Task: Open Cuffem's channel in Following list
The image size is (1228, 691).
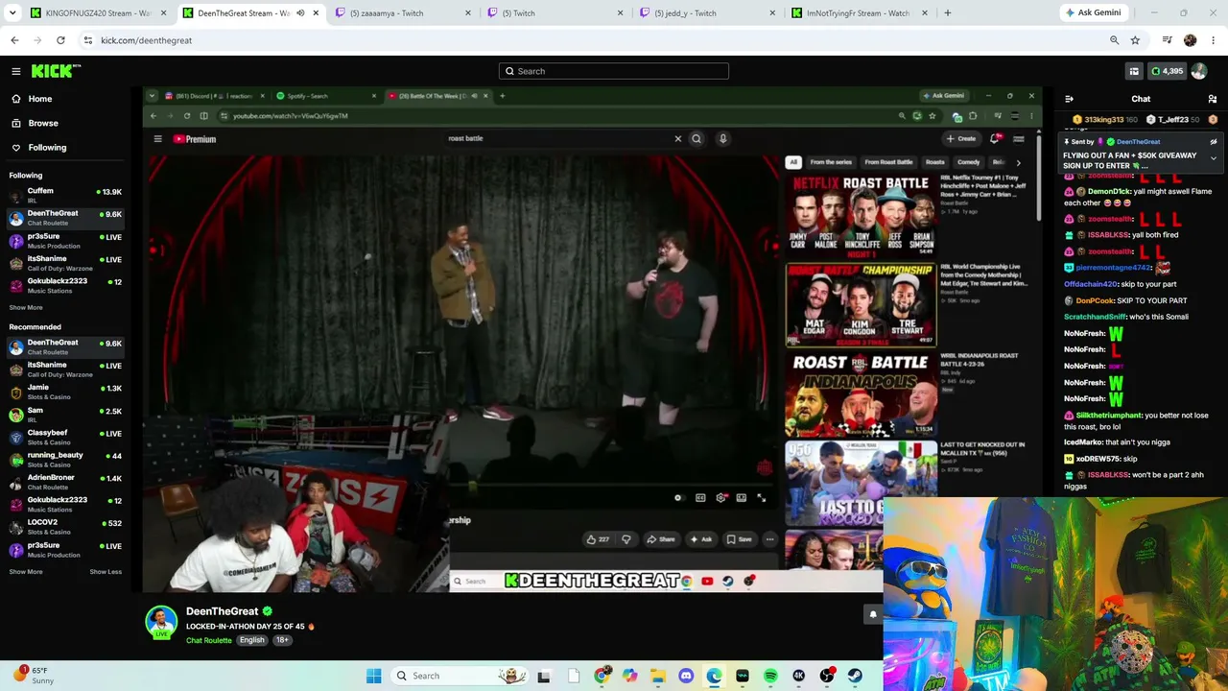Action: click(x=65, y=195)
